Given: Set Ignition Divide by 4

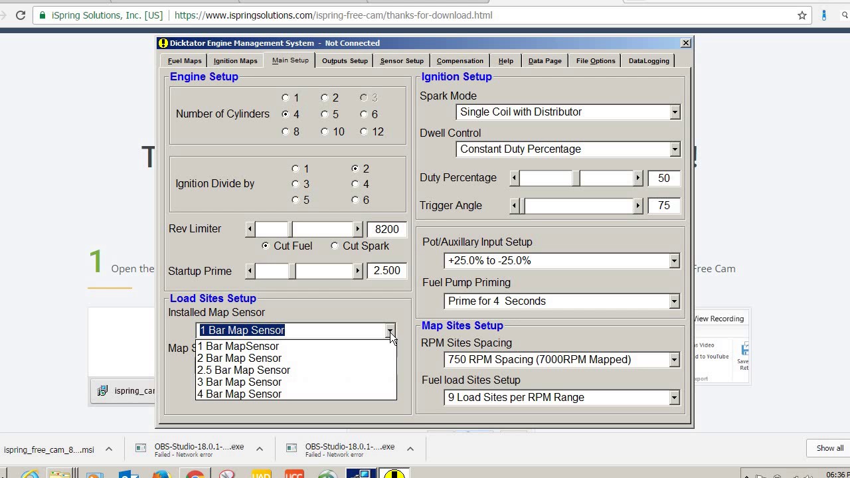Looking at the screenshot, I should coord(355,184).
